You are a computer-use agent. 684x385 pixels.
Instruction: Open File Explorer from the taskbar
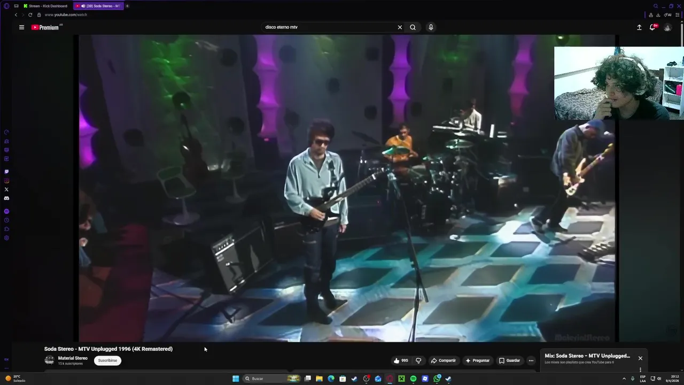(319, 379)
